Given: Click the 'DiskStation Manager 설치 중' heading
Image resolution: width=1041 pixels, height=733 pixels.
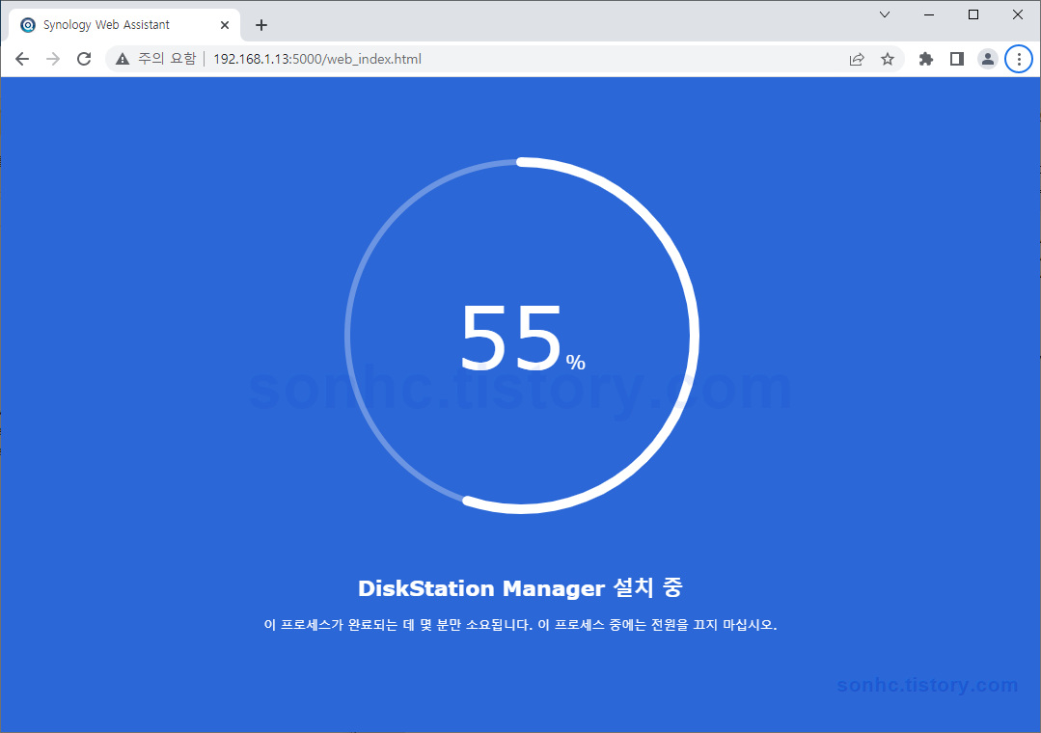Looking at the screenshot, I should click(521, 587).
